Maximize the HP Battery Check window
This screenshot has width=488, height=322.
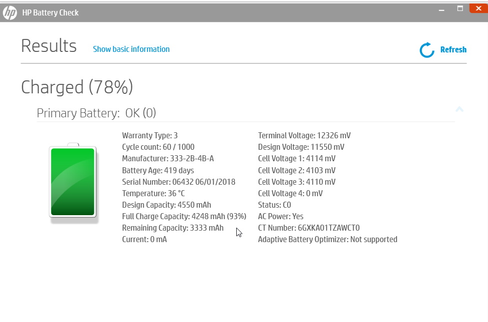point(460,8)
